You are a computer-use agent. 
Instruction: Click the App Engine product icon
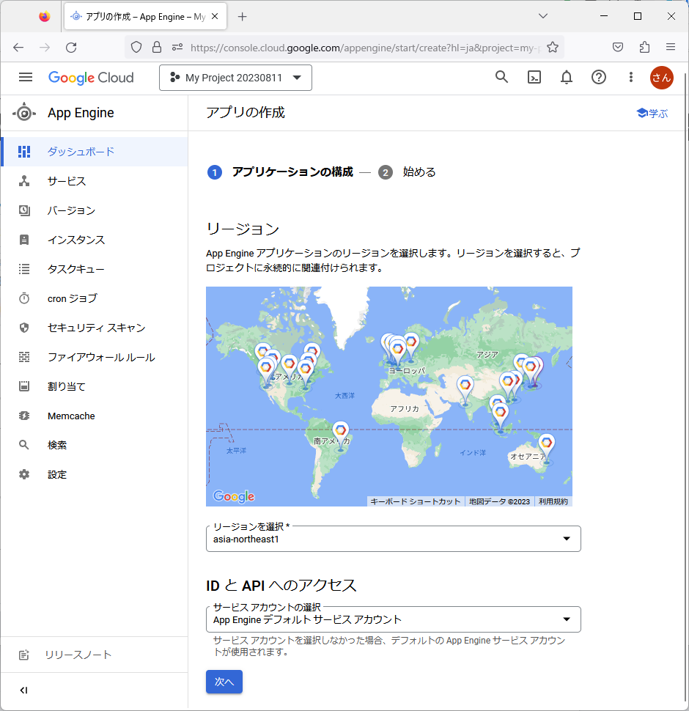click(x=24, y=112)
